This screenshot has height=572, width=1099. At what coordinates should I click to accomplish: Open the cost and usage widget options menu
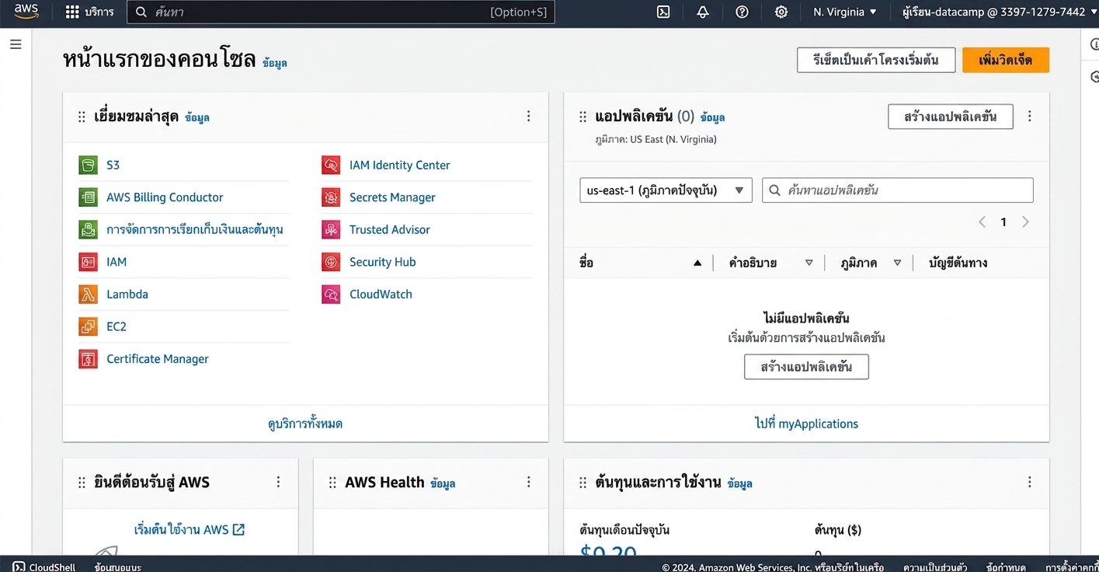point(1030,482)
